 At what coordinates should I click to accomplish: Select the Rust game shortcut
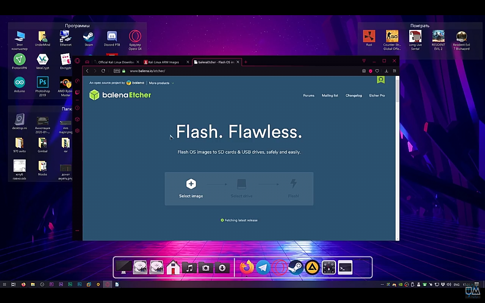pyautogui.click(x=369, y=39)
